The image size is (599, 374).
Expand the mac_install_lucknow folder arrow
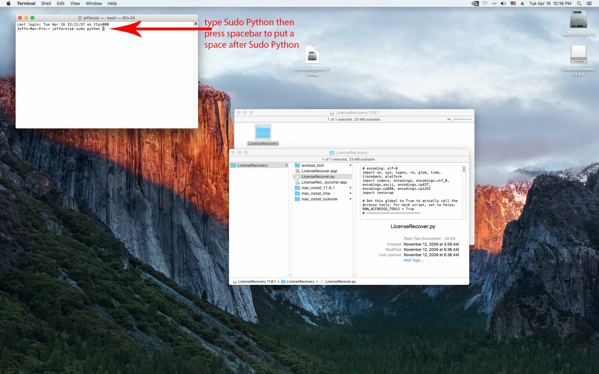coord(350,199)
